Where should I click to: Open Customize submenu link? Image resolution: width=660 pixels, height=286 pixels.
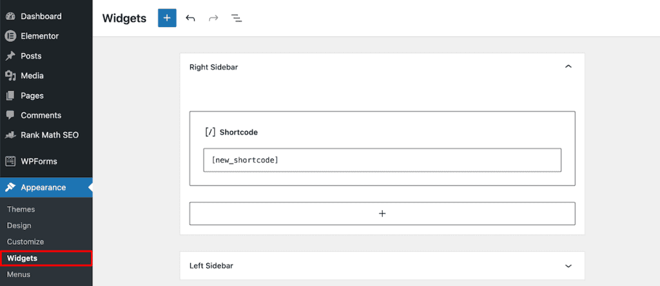(x=25, y=242)
